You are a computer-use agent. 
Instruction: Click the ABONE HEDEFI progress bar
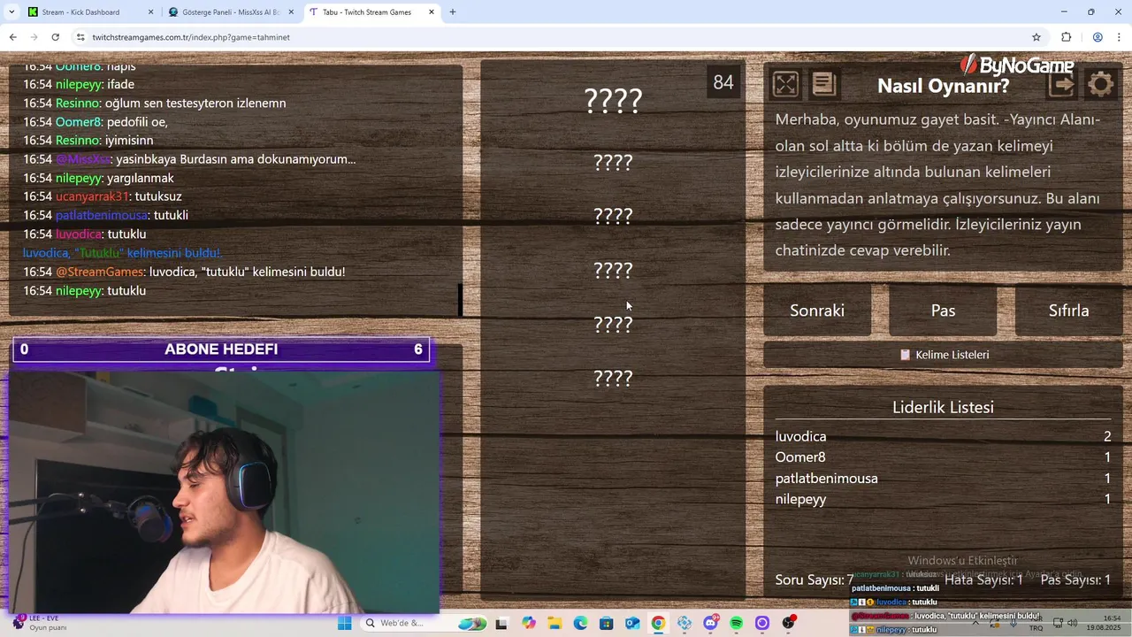point(221,349)
